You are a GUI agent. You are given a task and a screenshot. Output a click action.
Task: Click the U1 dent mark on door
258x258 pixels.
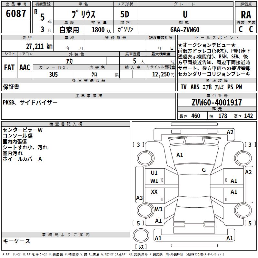click(154, 173)
